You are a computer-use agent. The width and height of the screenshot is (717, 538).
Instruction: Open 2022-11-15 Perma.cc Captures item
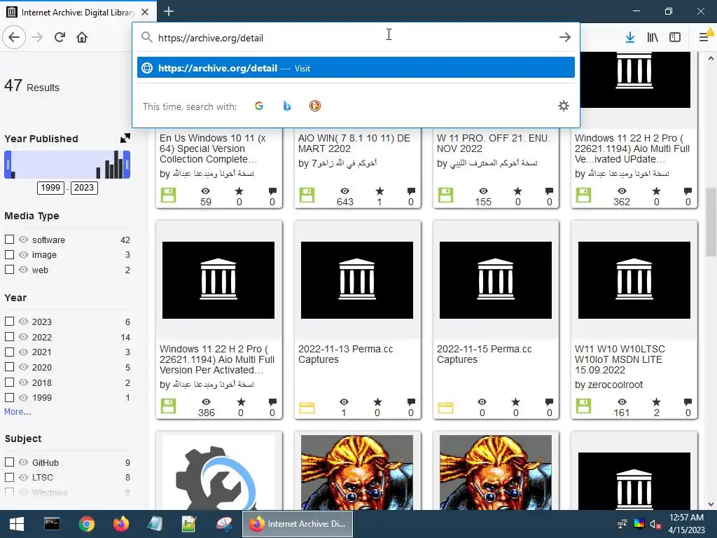(x=484, y=354)
